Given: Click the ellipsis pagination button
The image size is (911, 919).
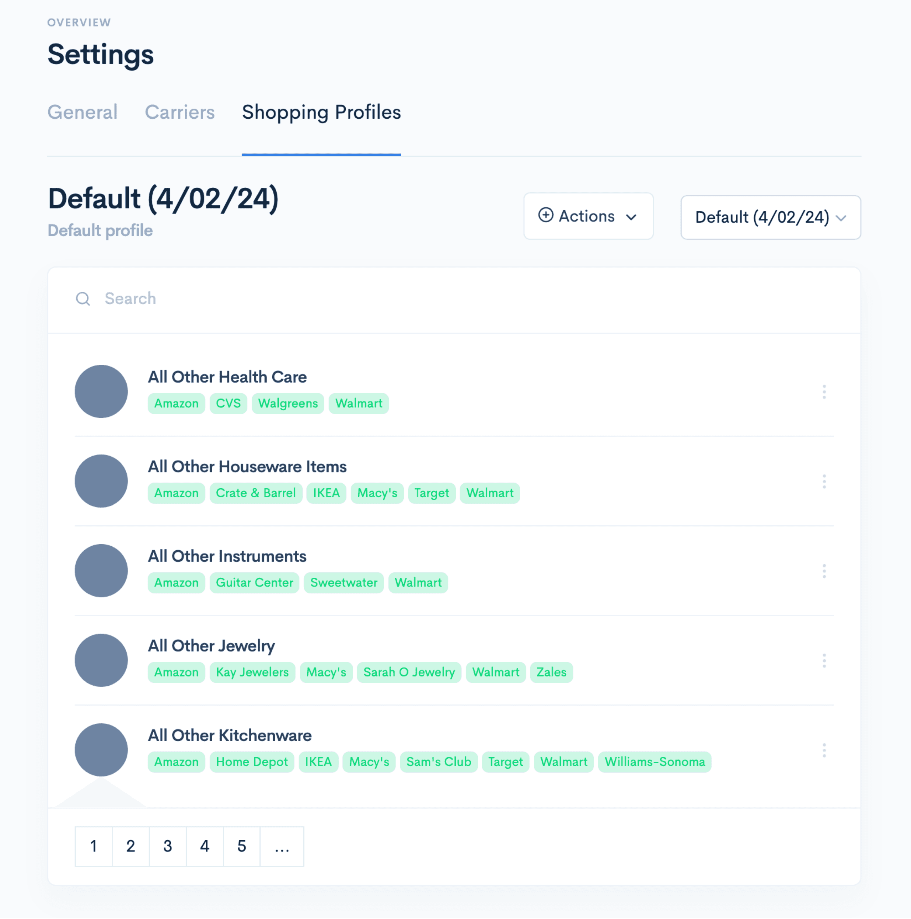Looking at the screenshot, I should (282, 846).
